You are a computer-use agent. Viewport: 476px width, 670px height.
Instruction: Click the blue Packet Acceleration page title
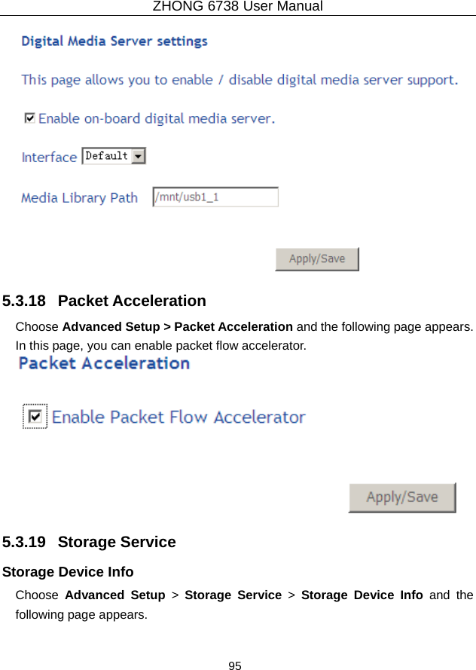(x=104, y=363)
